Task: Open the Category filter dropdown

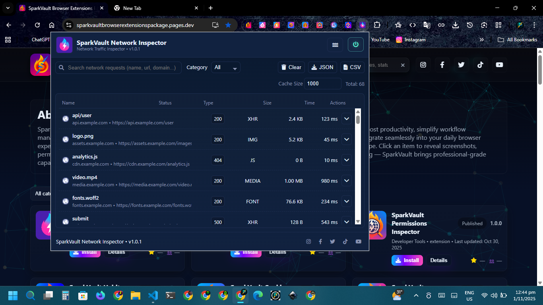Action: 225,68
